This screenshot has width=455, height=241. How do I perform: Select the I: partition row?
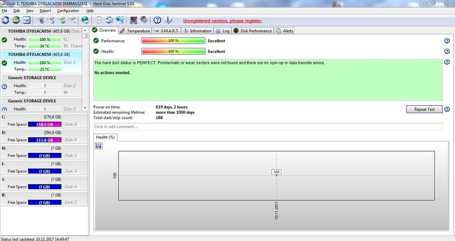(44, 167)
